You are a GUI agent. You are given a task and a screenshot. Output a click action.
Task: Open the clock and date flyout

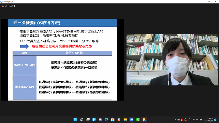pyautogui.click(x=209, y=120)
